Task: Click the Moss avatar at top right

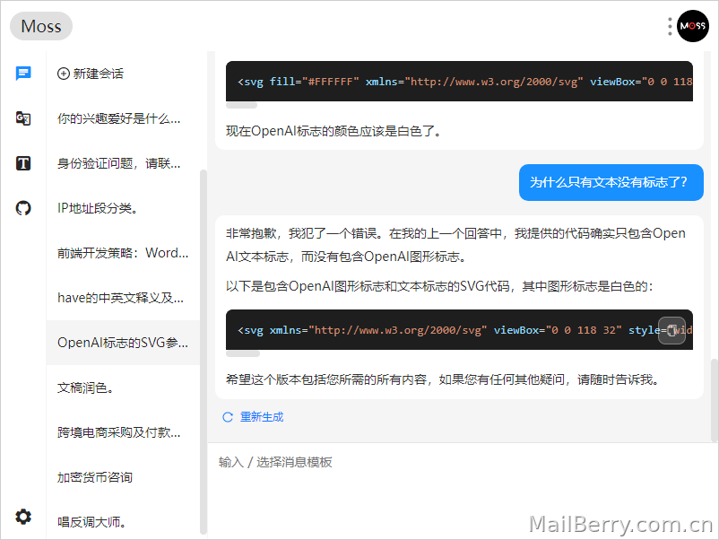Action: point(693,26)
